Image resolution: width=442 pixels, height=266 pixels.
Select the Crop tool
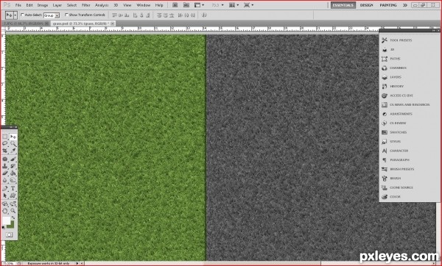tap(5, 151)
